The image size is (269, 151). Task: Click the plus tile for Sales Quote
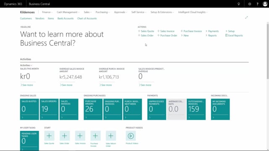pos(49,136)
